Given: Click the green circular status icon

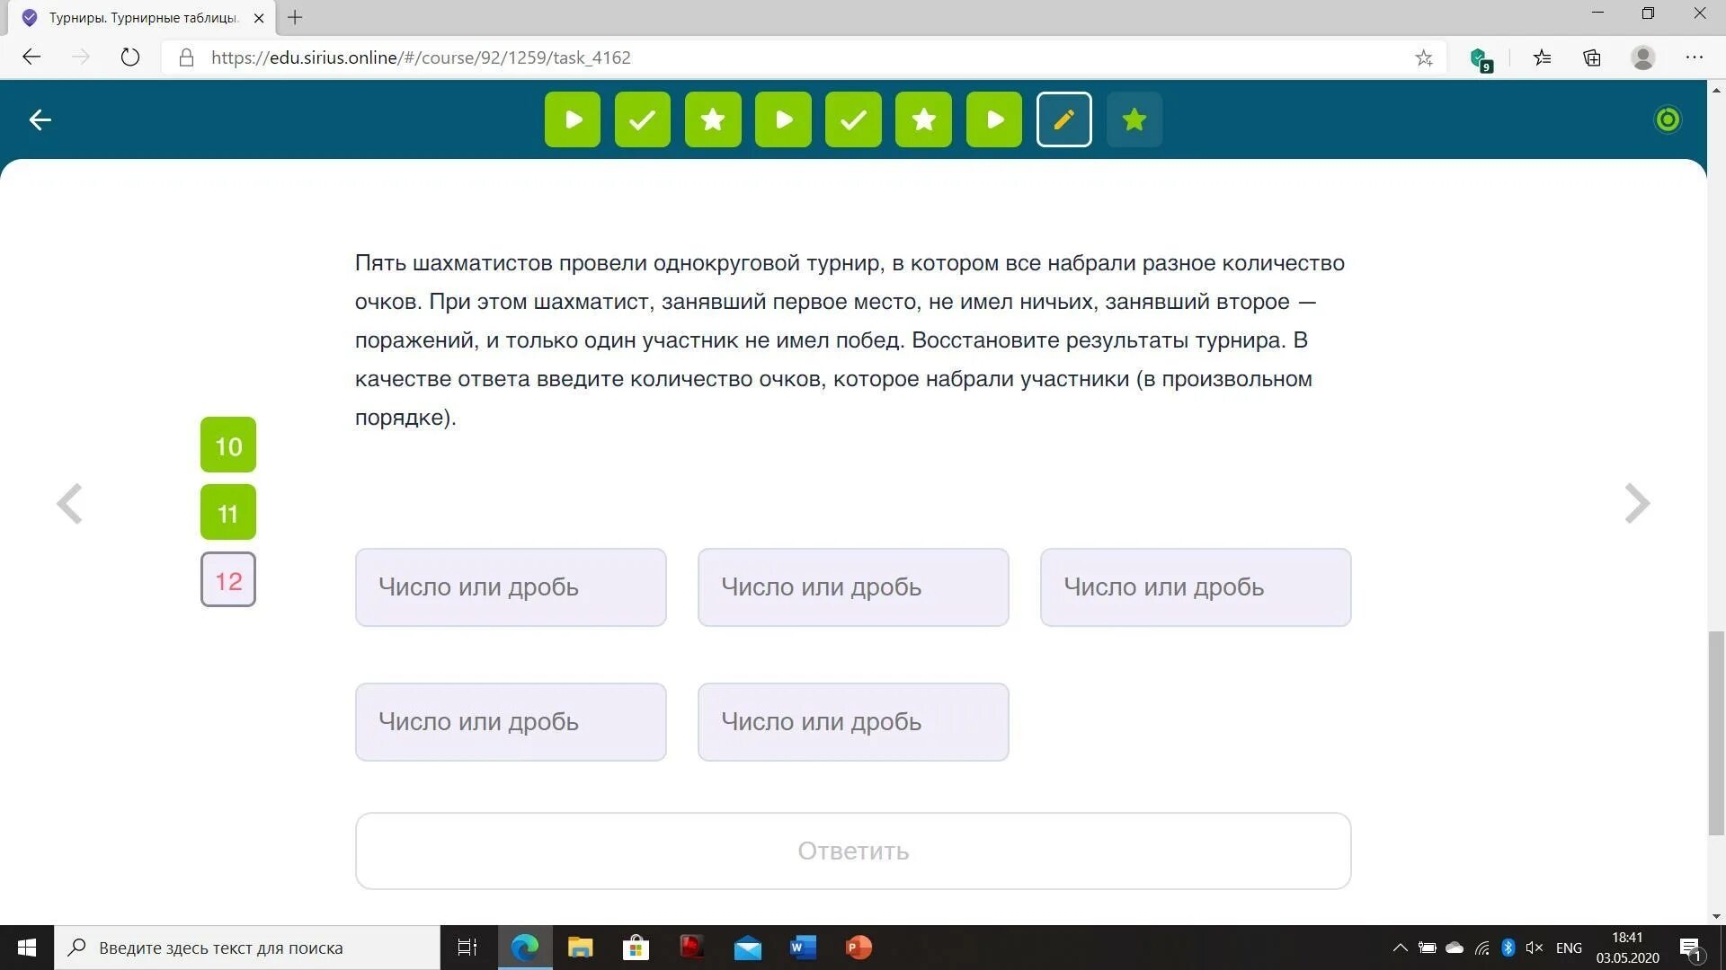Looking at the screenshot, I should pos(1667,119).
